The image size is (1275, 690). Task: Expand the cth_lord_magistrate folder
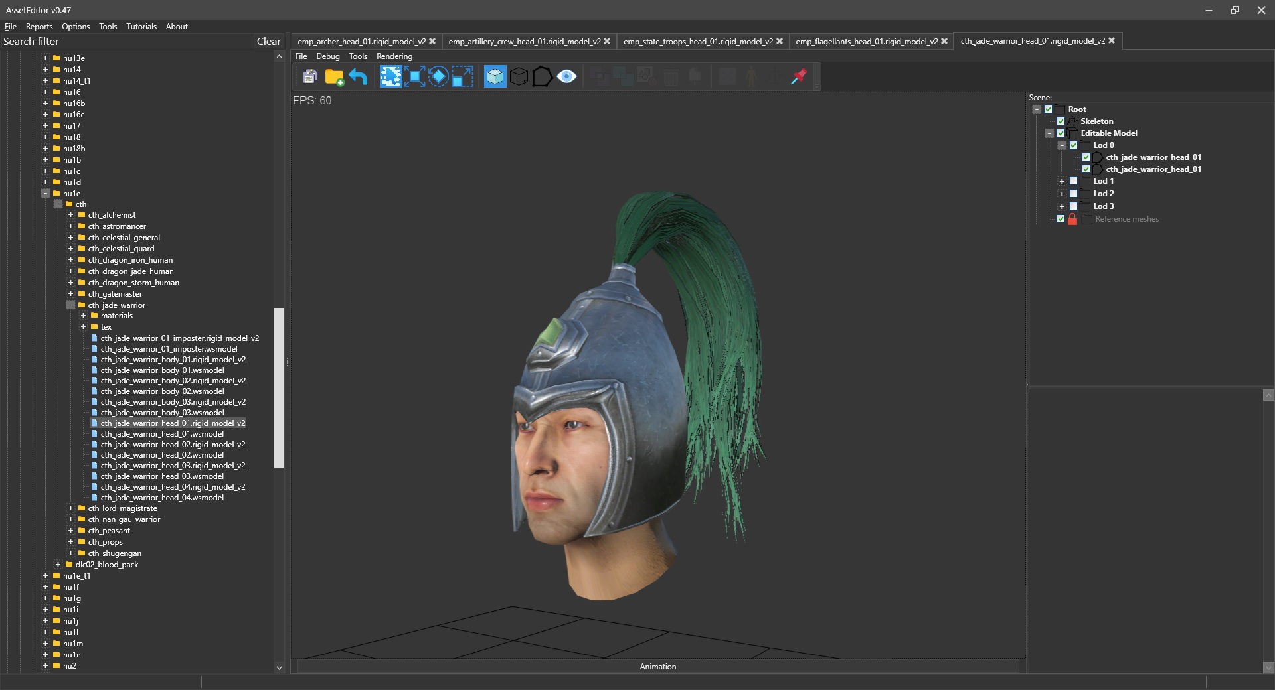click(71, 508)
